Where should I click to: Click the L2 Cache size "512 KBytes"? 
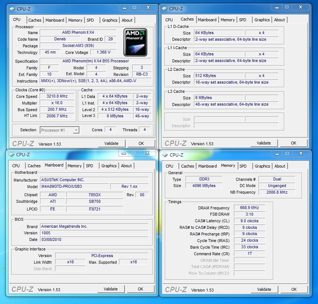(219, 76)
